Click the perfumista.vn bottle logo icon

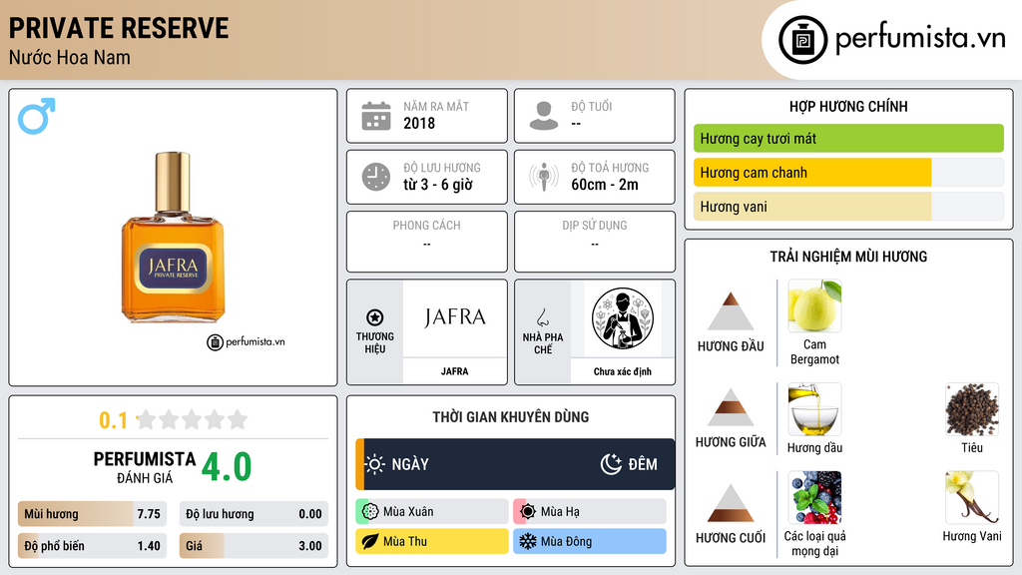(802, 40)
